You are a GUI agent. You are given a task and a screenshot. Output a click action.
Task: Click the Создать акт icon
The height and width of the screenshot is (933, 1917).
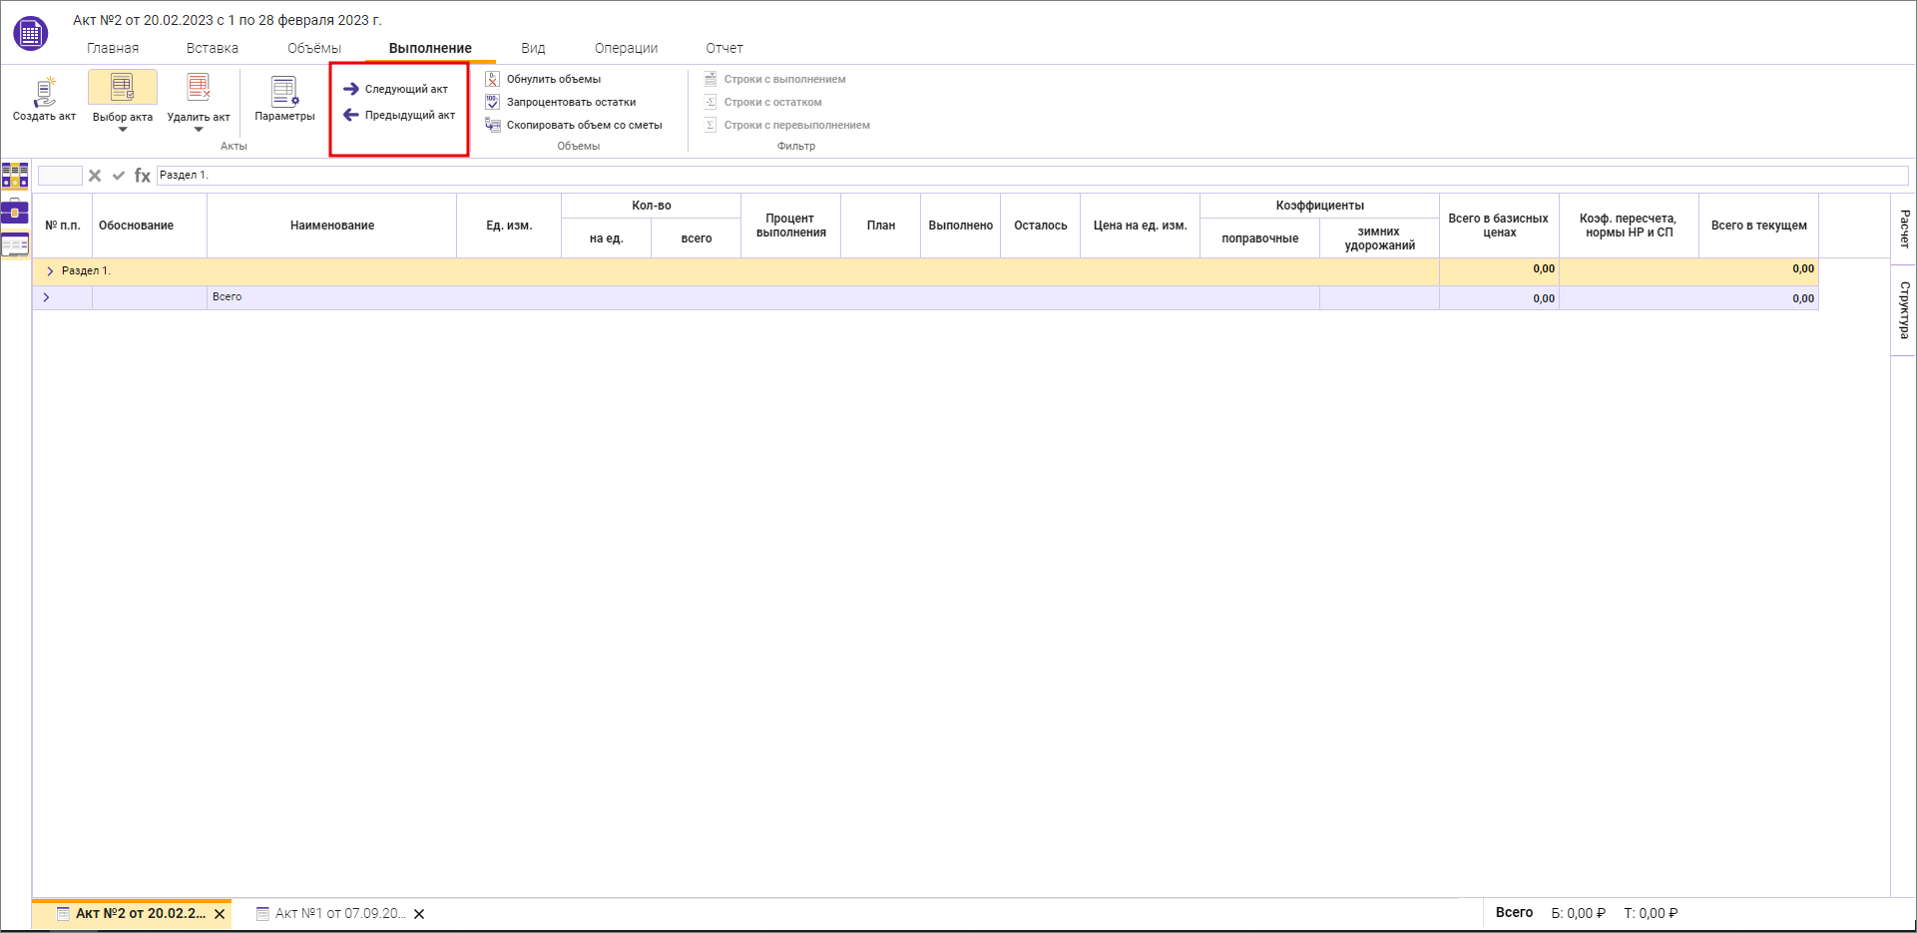[44, 92]
